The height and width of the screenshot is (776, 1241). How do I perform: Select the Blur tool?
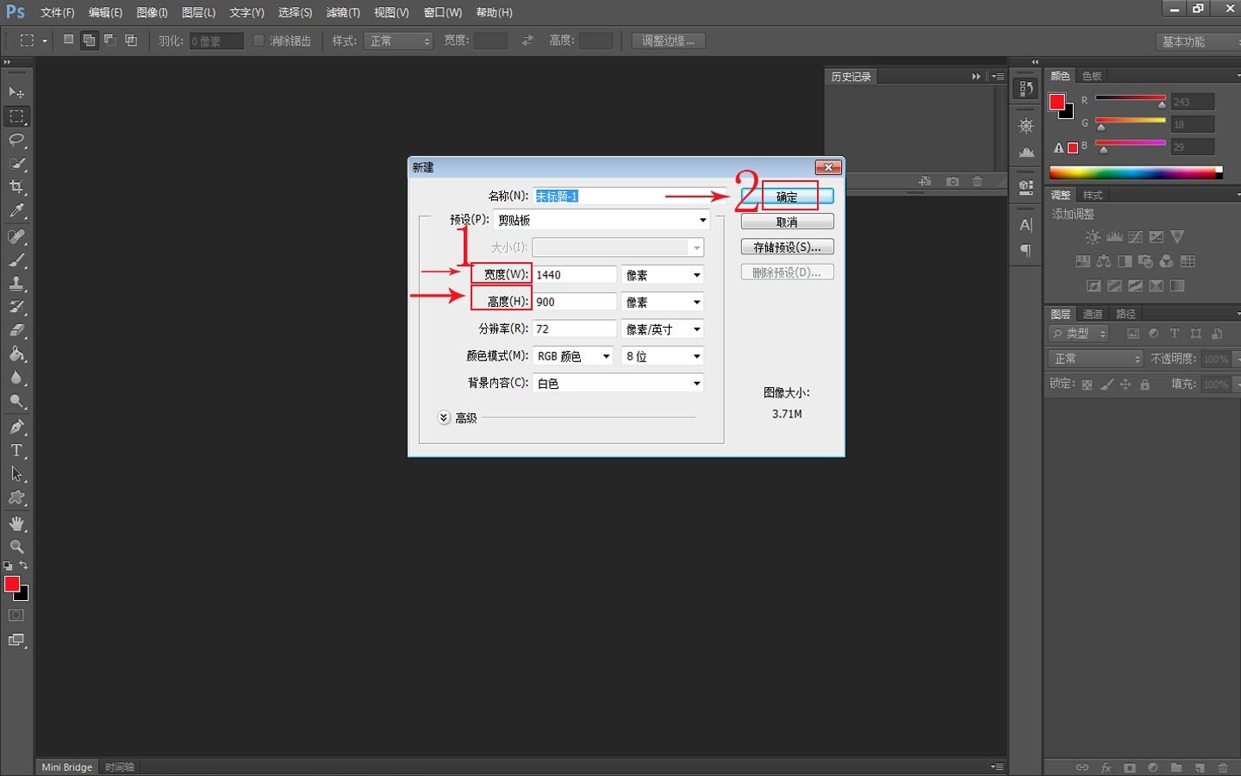tap(16, 378)
